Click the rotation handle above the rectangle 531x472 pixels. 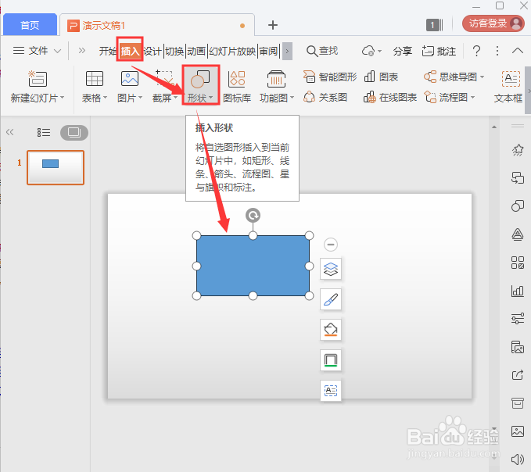253,215
